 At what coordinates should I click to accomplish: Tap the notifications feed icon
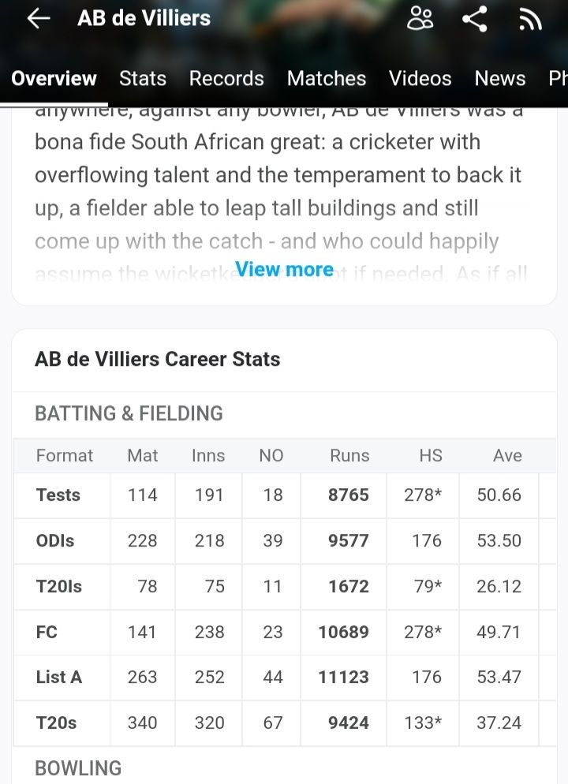pos(530,19)
